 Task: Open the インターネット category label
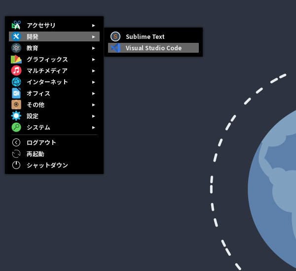(47, 82)
